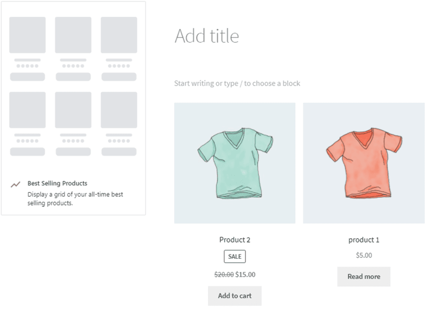Click the Add title heading field

[x=207, y=36]
